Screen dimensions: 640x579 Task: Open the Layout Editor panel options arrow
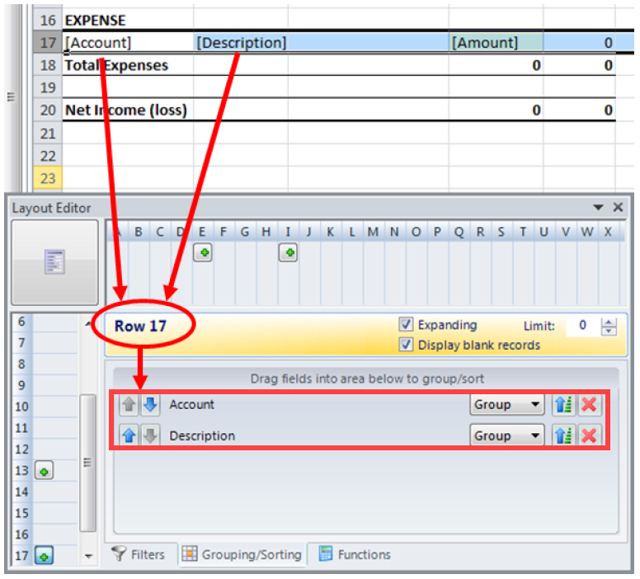click(599, 207)
